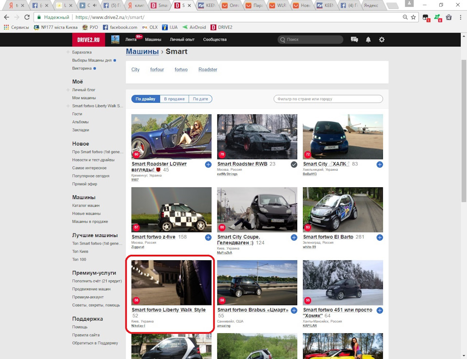Open Chrome three-dot menu
This screenshot has width=467, height=359.
pyautogui.click(x=461, y=18)
